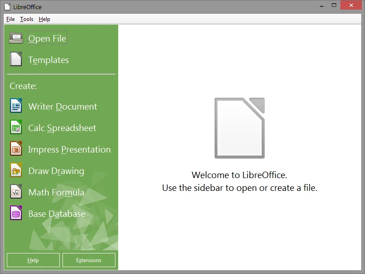This screenshot has height=274, width=365.
Task: Open the Help menu
Action: point(44,19)
